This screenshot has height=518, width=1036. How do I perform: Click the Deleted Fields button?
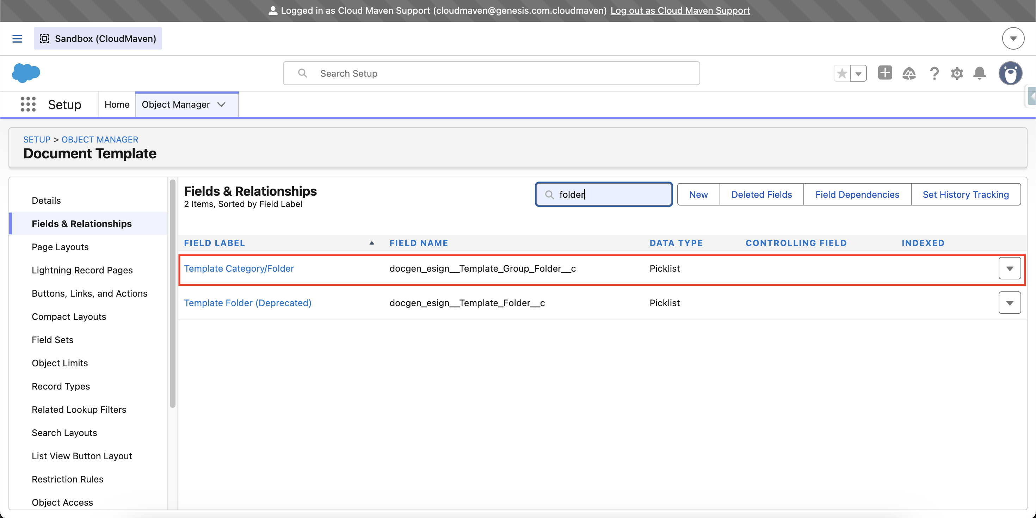(x=762, y=194)
